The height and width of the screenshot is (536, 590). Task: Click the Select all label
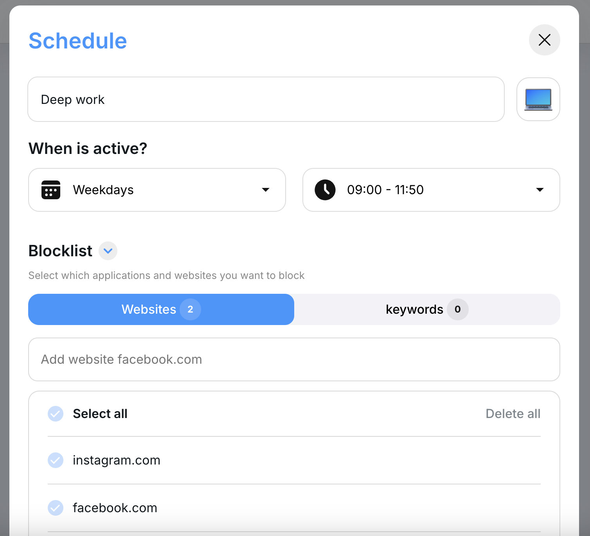pyautogui.click(x=100, y=414)
